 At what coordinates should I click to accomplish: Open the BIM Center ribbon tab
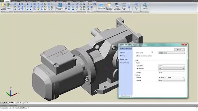pos(70,1)
